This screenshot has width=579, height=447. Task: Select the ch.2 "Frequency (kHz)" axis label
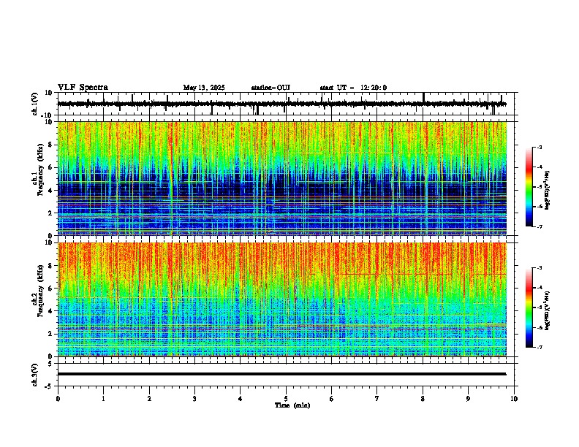click(x=40, y=291)
